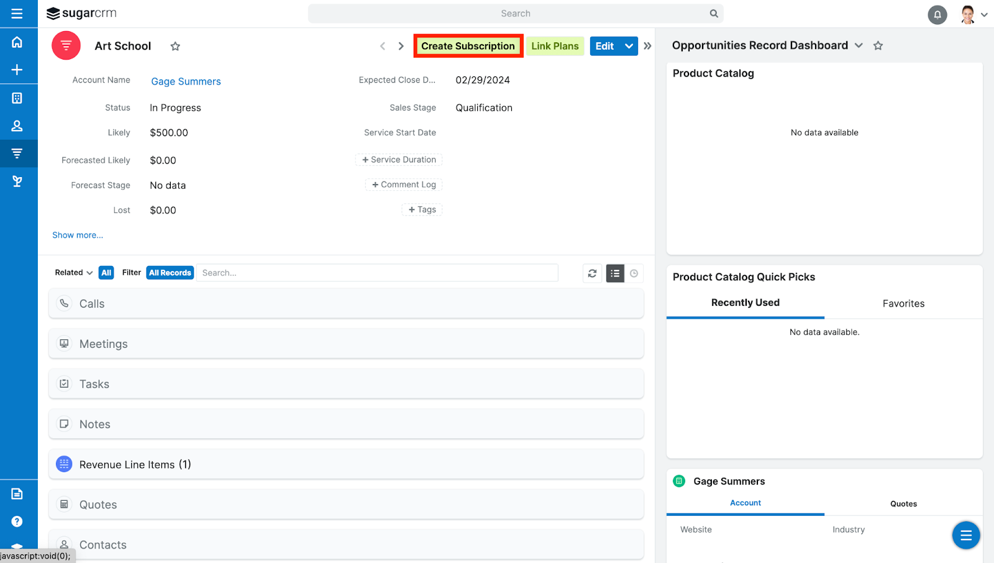Open the Edit button dropdown arrow
This screenshot has width=994, height=563.
(629, 45)
